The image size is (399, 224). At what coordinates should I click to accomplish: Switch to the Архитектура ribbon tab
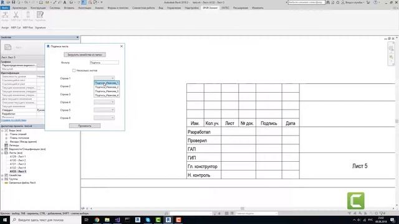pyautogui.click(x=19, y=8)
